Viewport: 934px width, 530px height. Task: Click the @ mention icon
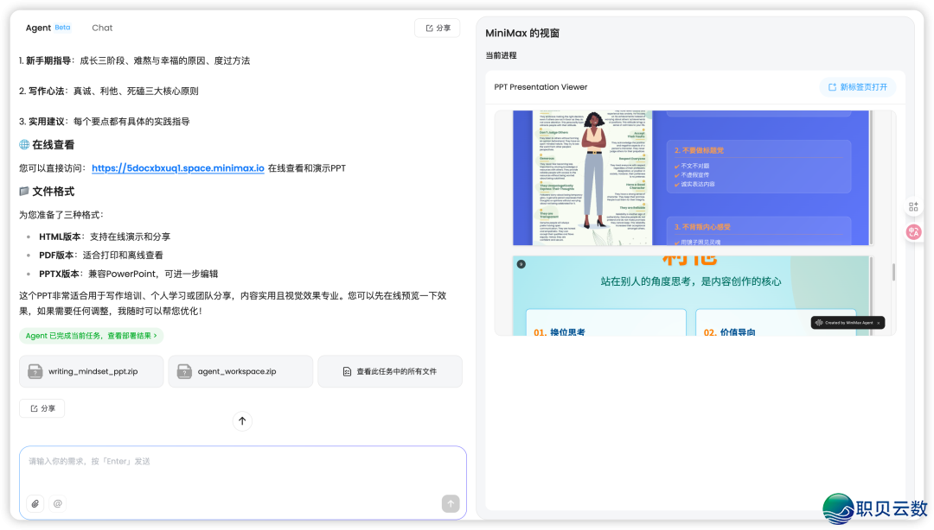(x=58, y=503)
